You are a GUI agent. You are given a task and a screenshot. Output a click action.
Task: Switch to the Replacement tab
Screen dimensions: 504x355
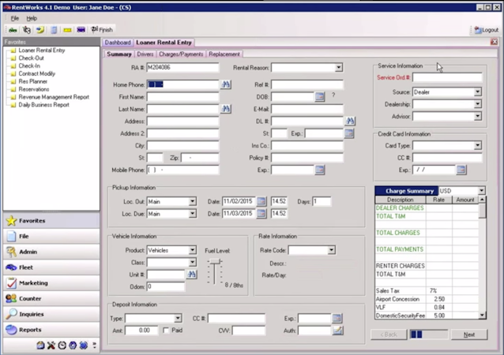point(224,54)
